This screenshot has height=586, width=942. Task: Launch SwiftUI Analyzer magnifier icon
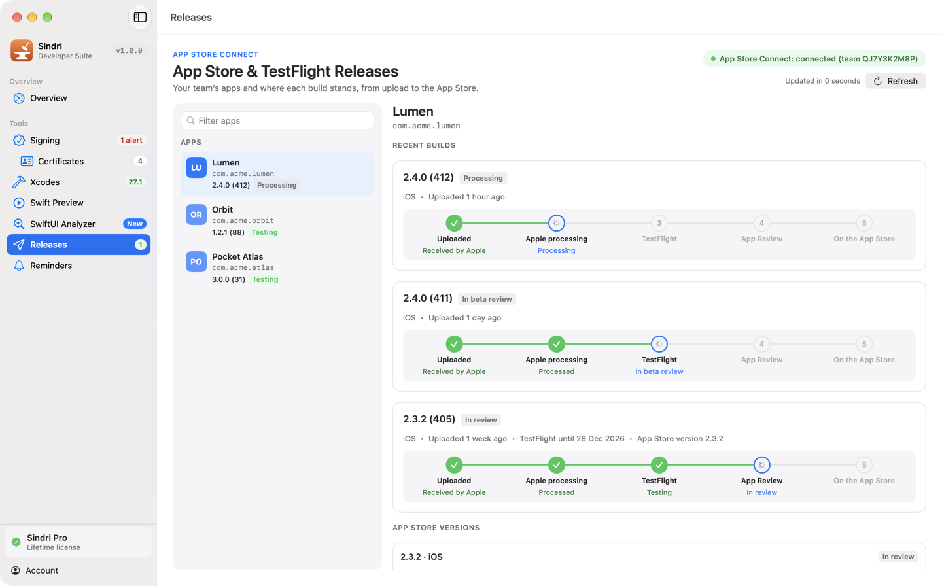coord(19,224)
